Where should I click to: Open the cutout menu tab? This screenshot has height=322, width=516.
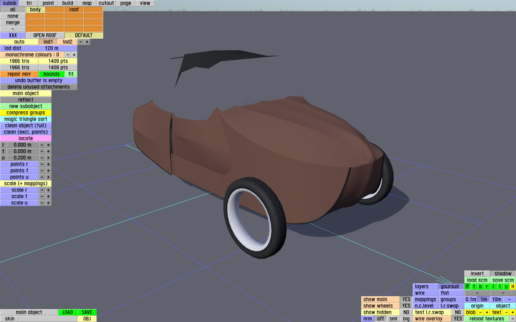(106, 3)
